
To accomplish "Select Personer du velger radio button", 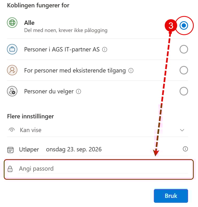I will pos(184,91).
